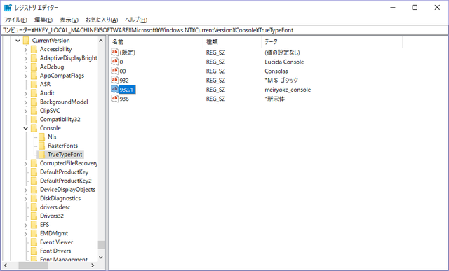Image resolution: width=449 pixels, height=271 pixels.
Task: Click the (値の設定なし) data cell
Action: pyautogui.click(x=282, y=53)
